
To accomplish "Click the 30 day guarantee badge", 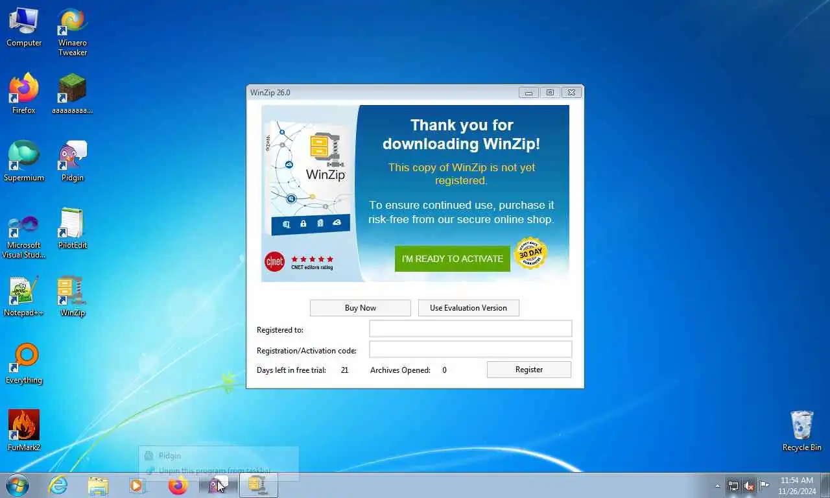I will [x=530, y=254].
